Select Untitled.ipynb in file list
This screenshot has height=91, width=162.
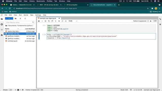click(x=20, y=41)
